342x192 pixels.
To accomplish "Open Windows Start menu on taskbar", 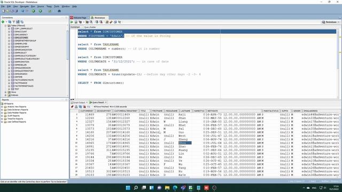I will (128, 188).
